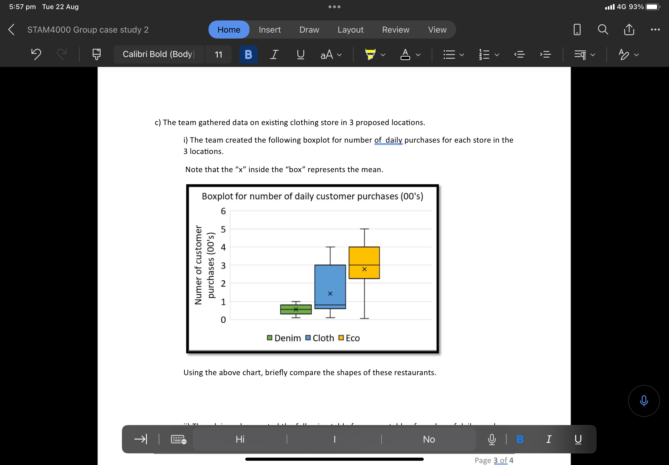Tap the blue dictate microphone button
Viewport: 669px width, 465px height.
pos(644,401)
